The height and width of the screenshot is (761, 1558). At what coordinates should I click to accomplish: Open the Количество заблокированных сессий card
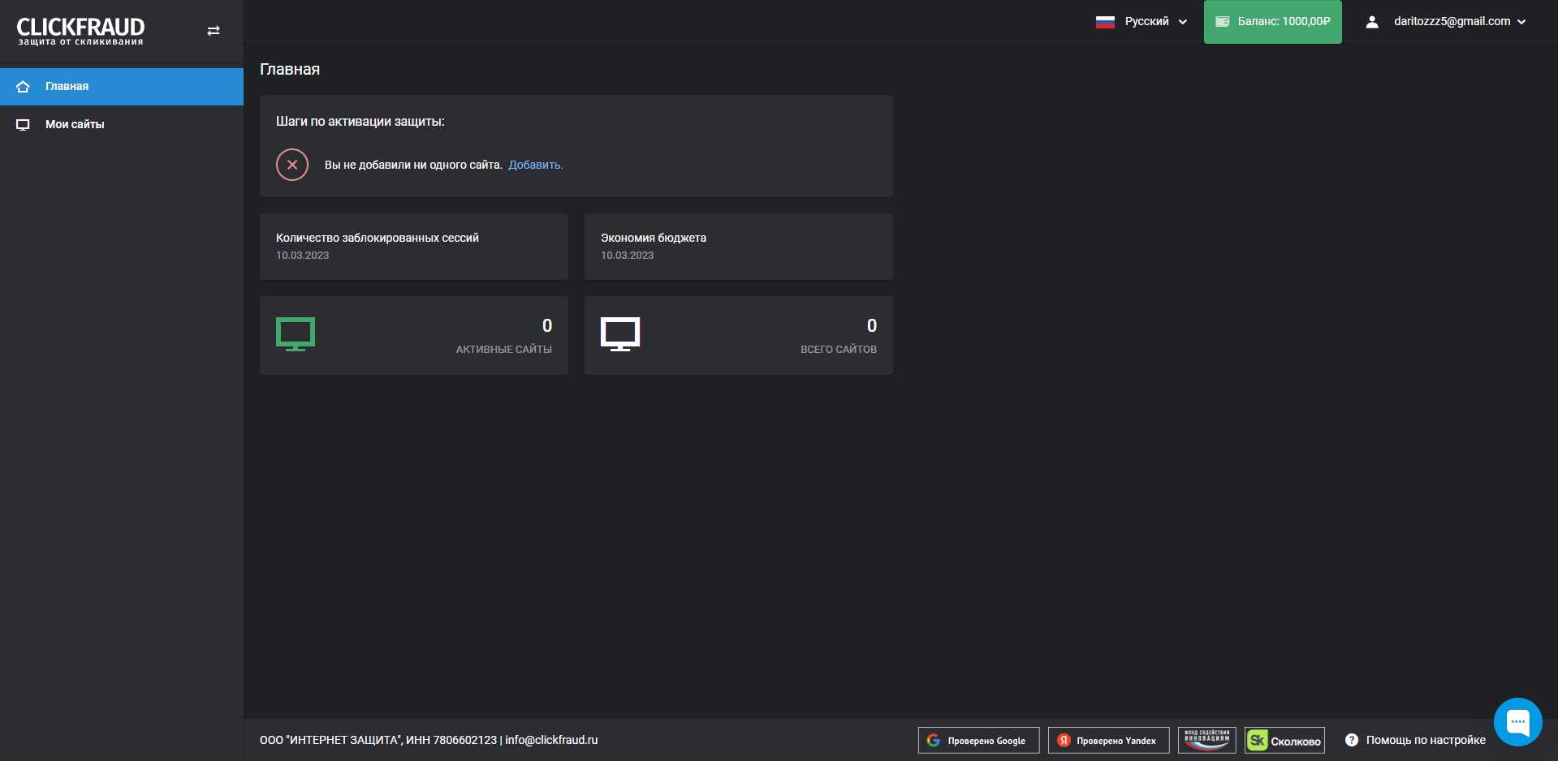pos(414,247)
